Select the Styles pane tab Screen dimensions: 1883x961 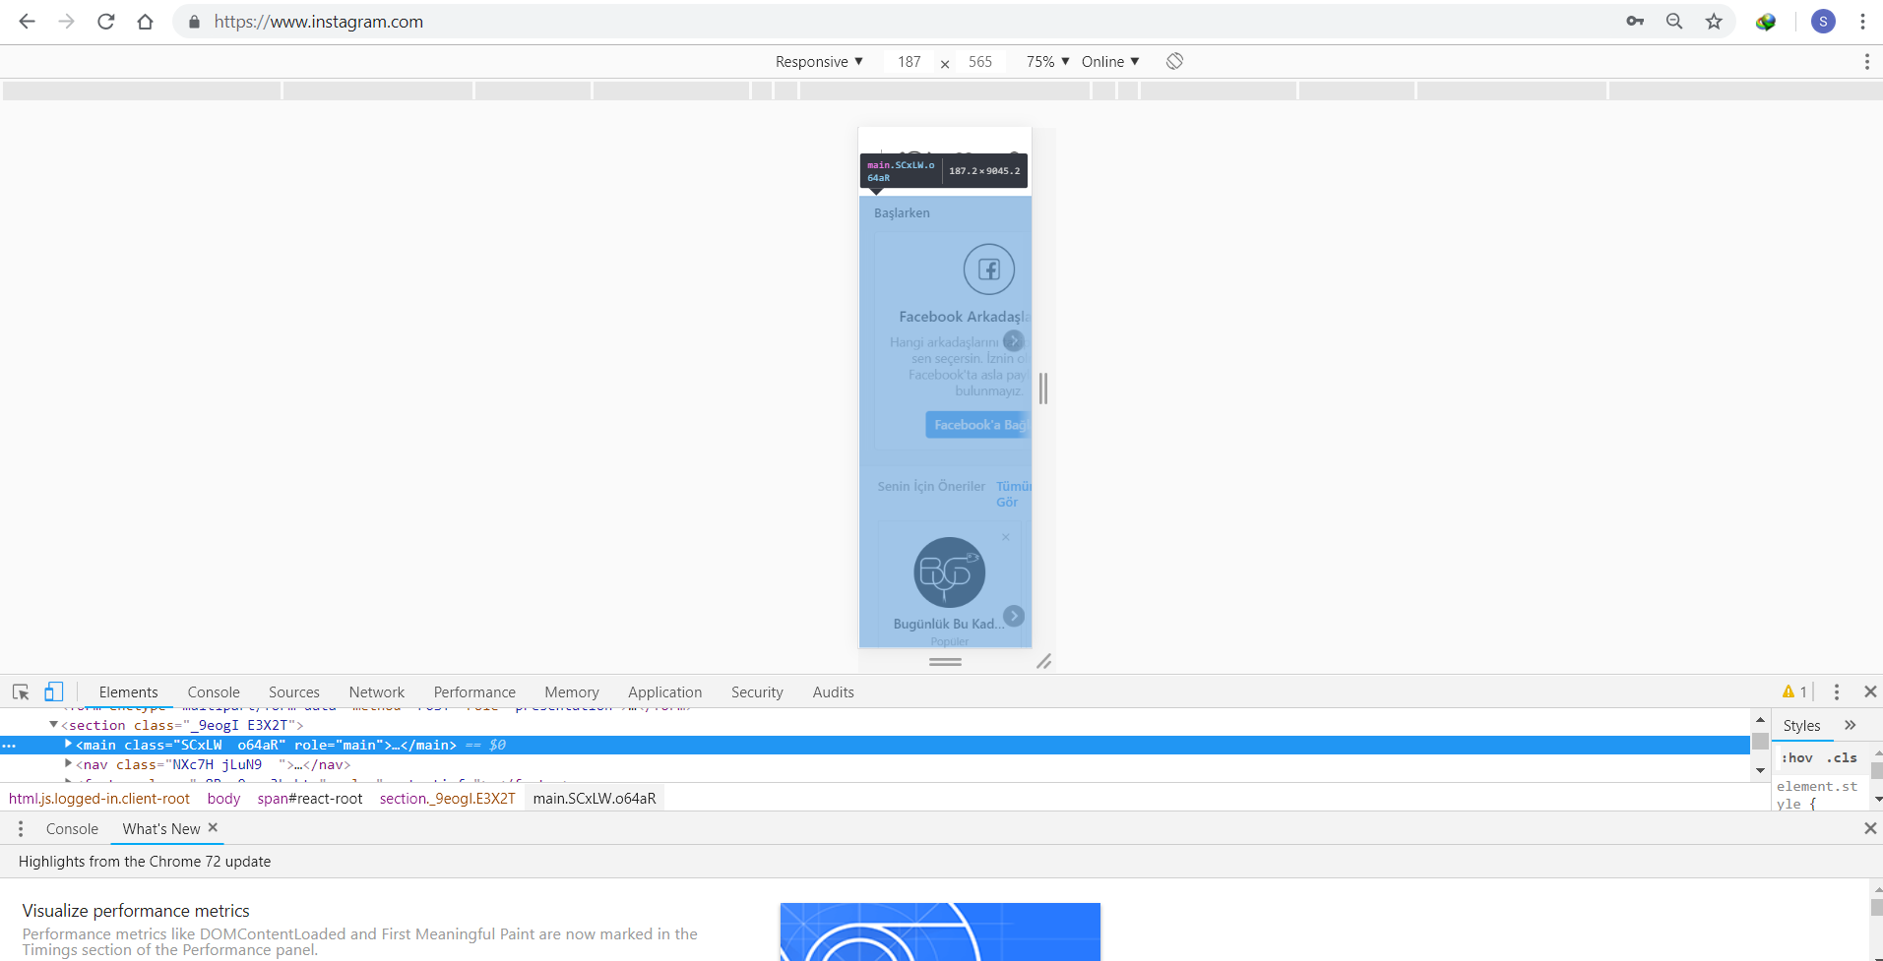point(1801,726)
